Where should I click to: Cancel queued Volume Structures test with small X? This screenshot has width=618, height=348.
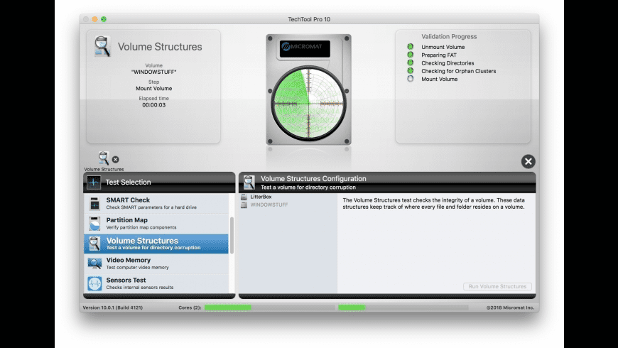116,160
